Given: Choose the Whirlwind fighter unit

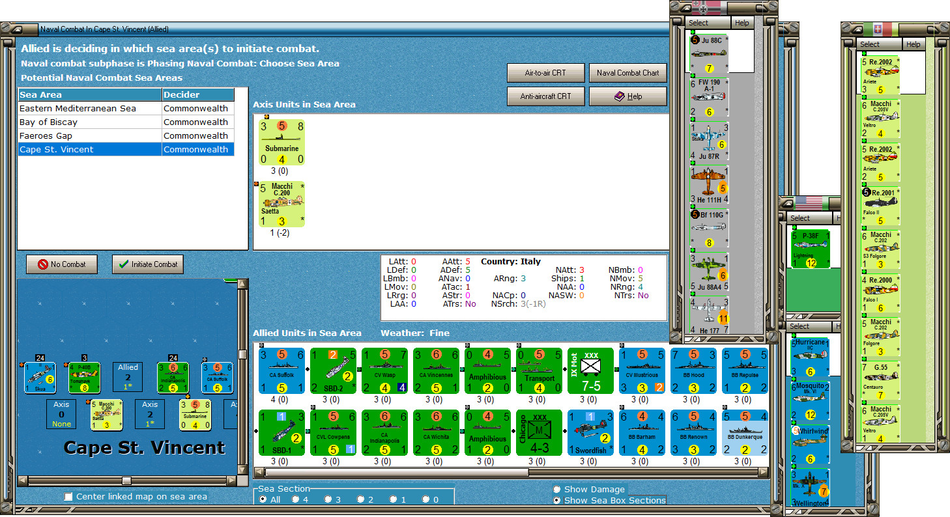Looking at the screenshot, I should click(x=811, y=444).
